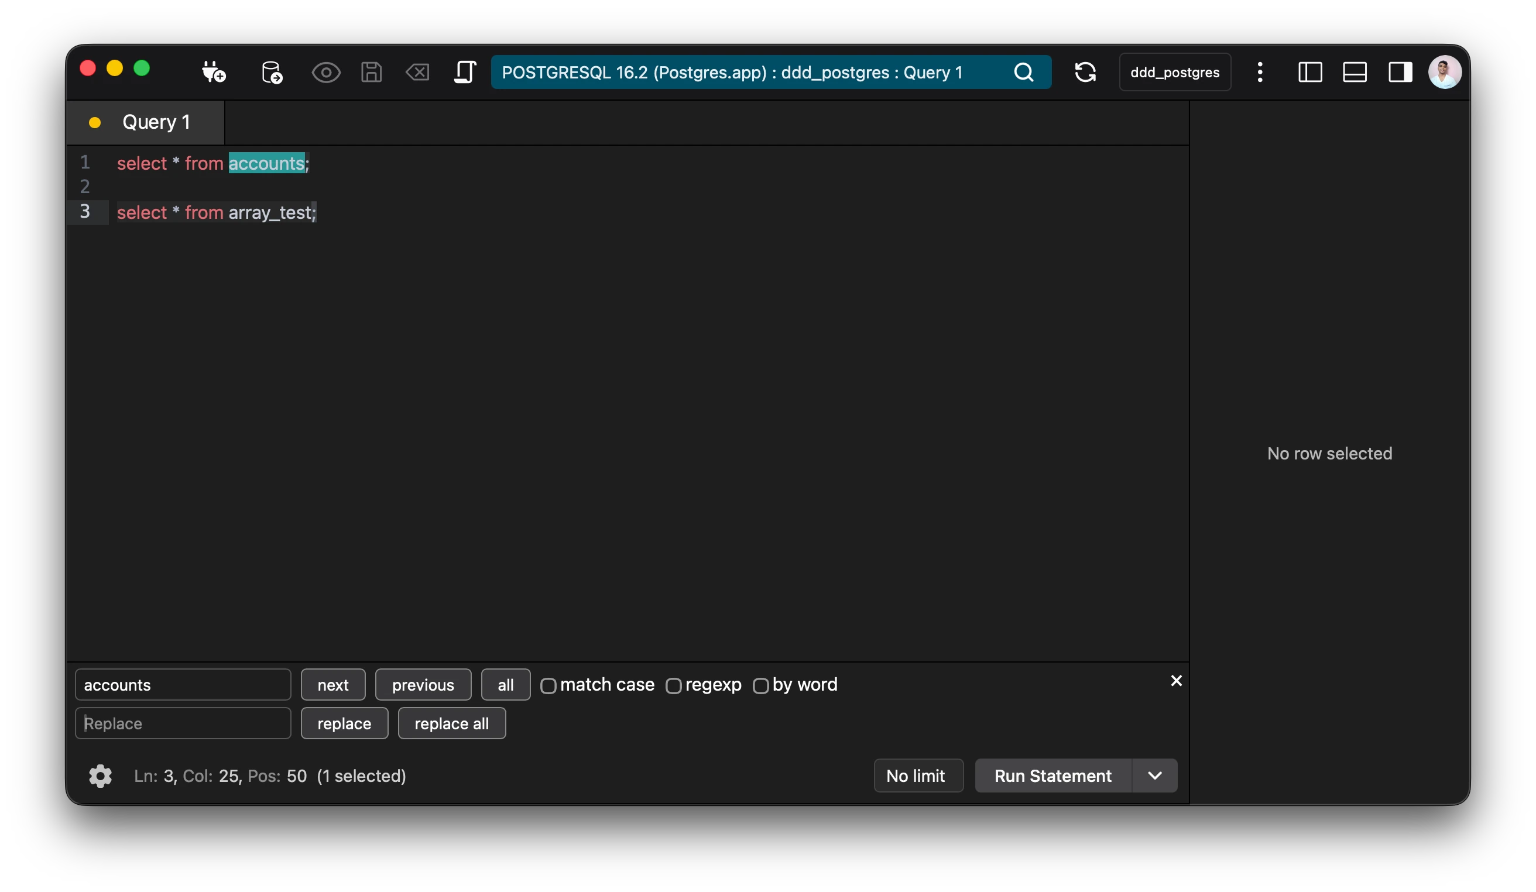Screen dimensions: 1536x892
Task: Open the ddd_postgres database selector
Action: click(1175, 73)
